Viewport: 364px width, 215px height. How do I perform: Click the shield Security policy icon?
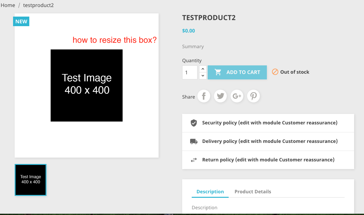pos(194,123)
